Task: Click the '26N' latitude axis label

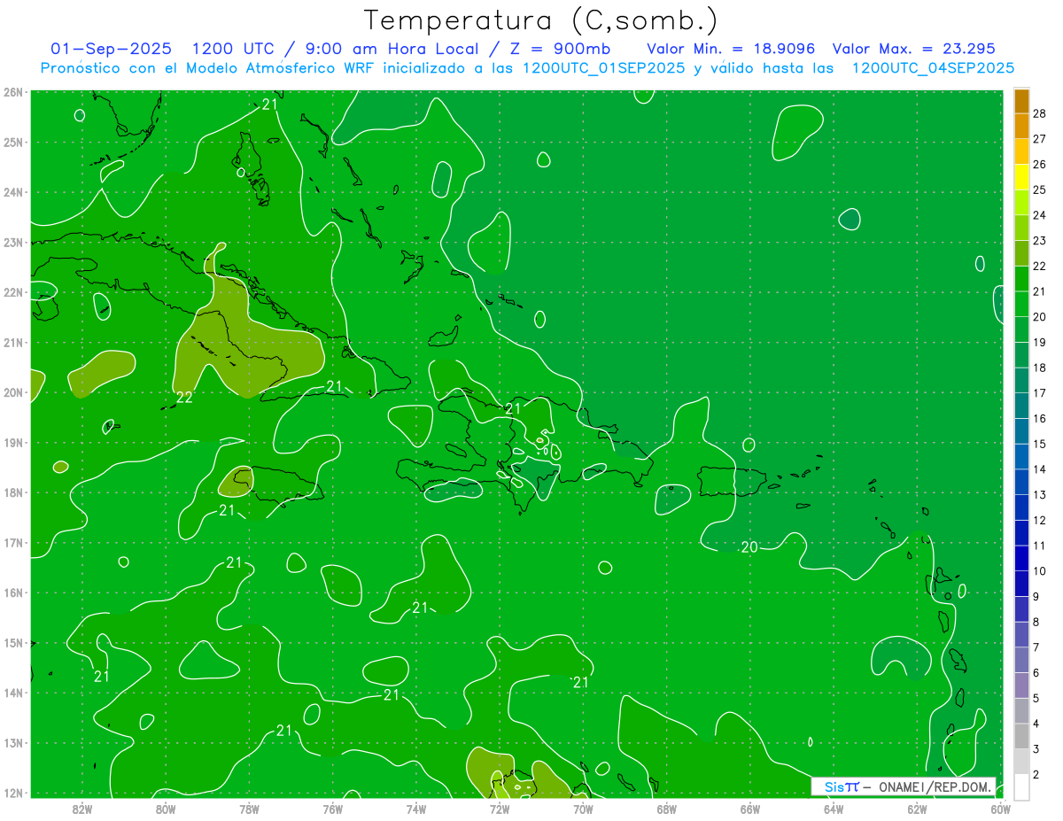Action: (x=13, y=92)
